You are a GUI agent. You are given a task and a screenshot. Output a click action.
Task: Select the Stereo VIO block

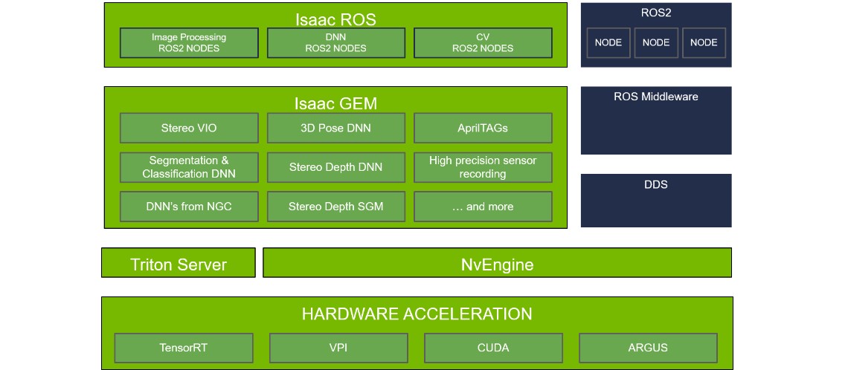[189, 128]
